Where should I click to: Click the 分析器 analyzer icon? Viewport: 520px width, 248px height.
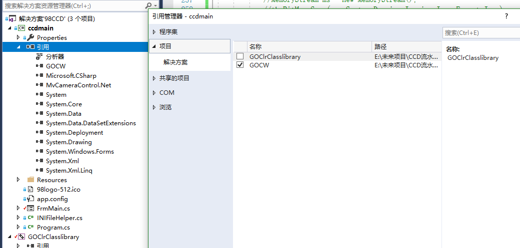pyautogui.click(x=40, y=56)
